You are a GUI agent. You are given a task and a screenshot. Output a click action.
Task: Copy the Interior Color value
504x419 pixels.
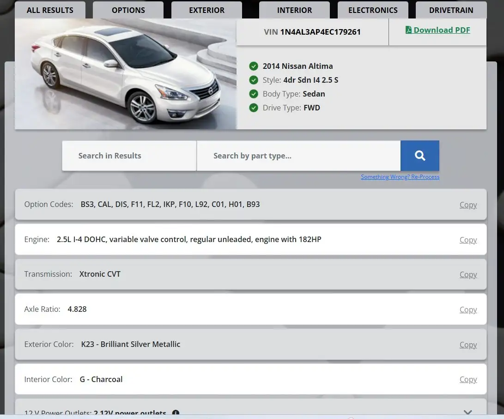468,379
